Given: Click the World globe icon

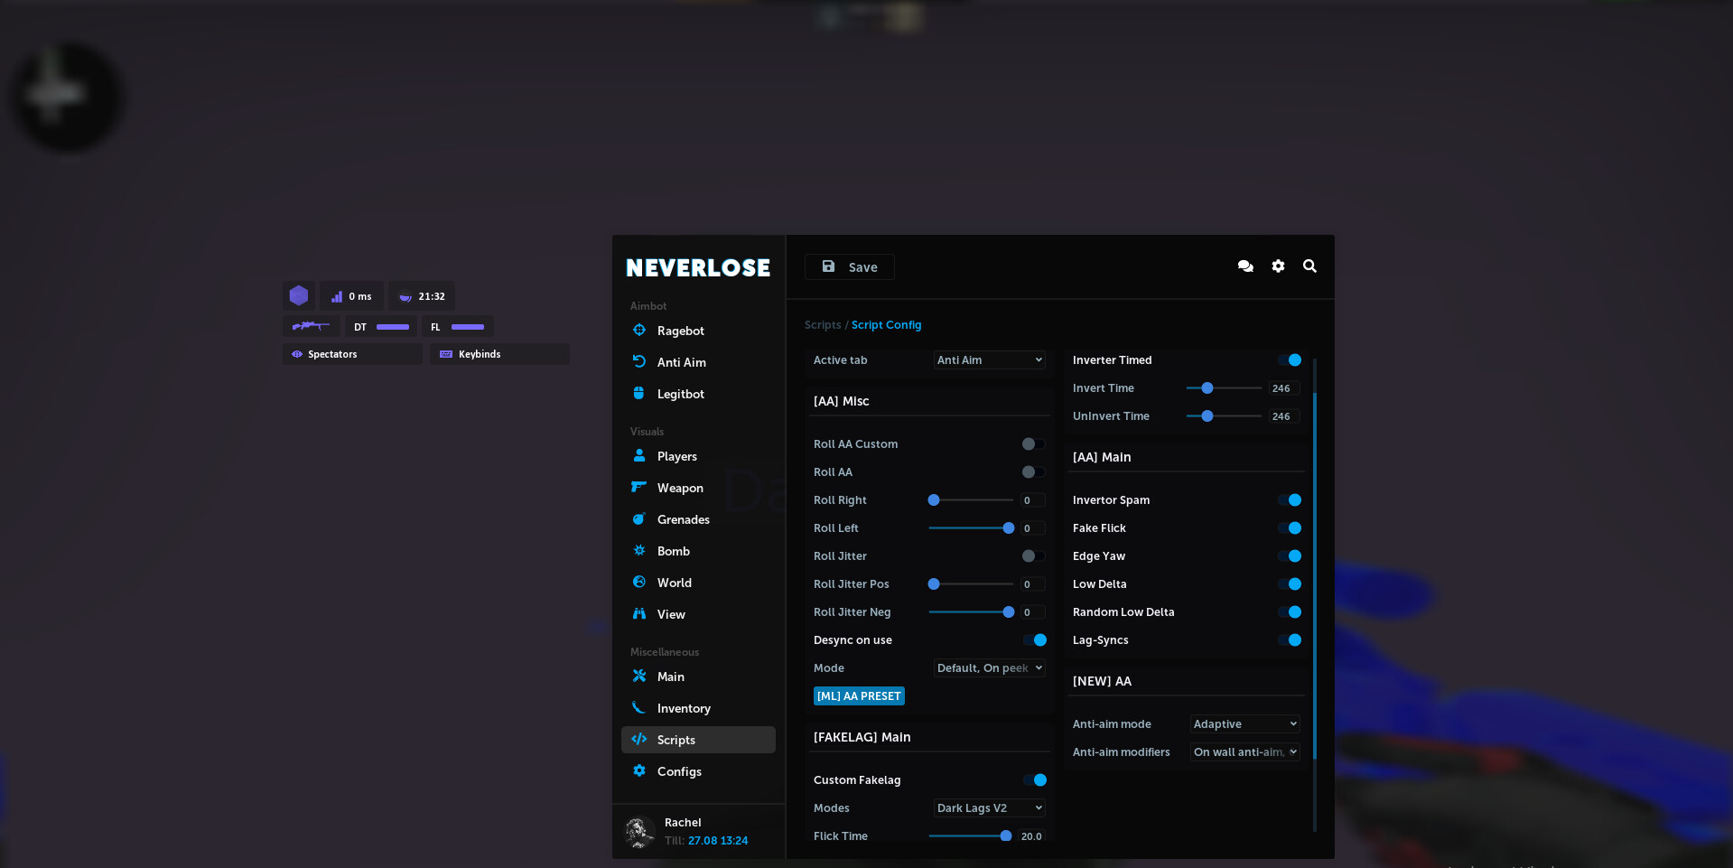Looking at the screenshot, I should point(639,582).
